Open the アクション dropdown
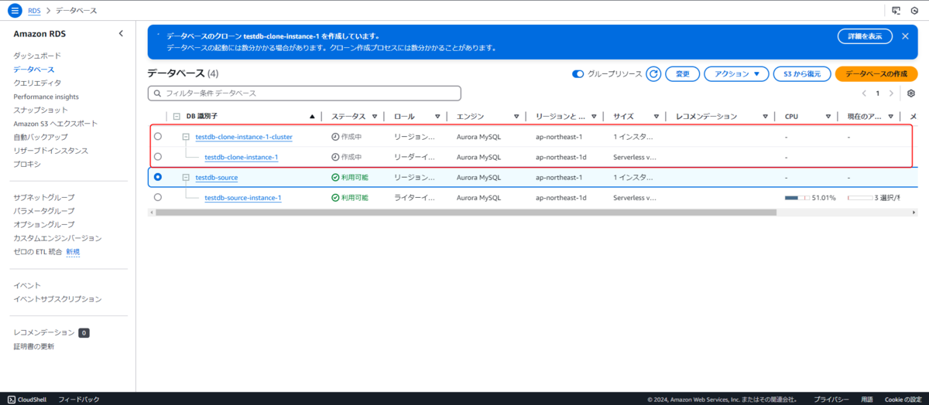This screenshot has width=929, height=405. pos(735,73)
